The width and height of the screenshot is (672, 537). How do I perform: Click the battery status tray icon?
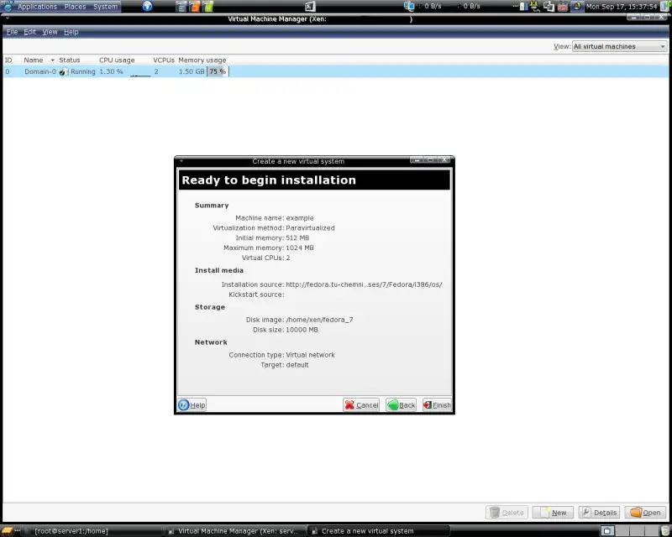523,7
